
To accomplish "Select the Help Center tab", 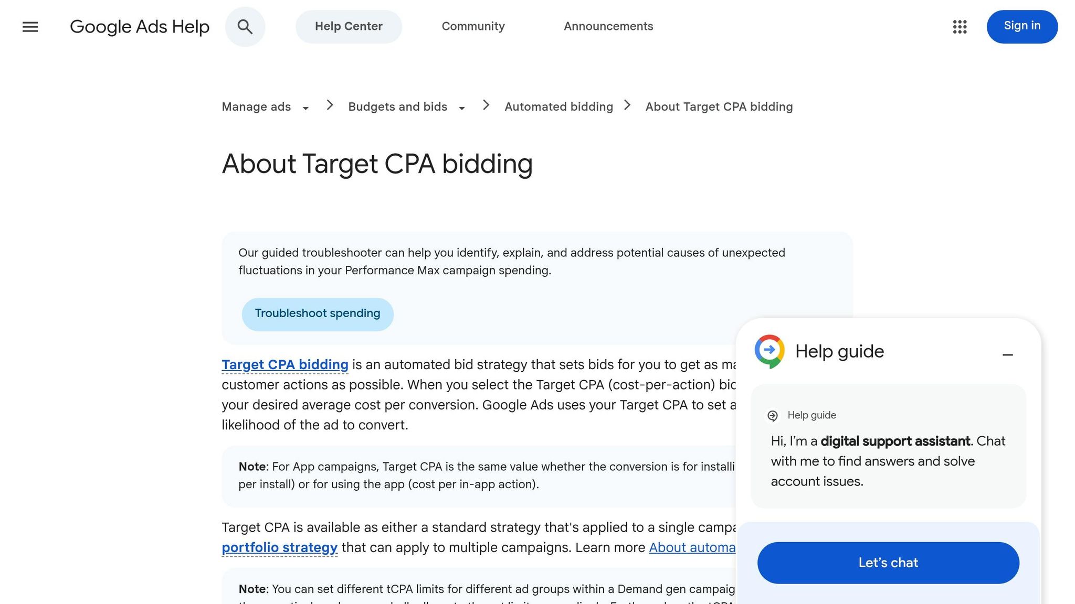I will coord(348,26).
